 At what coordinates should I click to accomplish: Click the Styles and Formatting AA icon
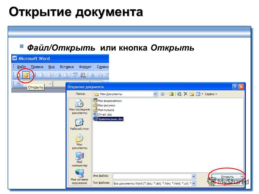click(x=18, y=84)
